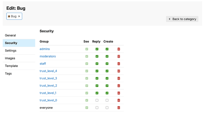Toggle Reply checkbox for trust_level_1
This screenshot has width=204, height=115.
pos(97,93)
